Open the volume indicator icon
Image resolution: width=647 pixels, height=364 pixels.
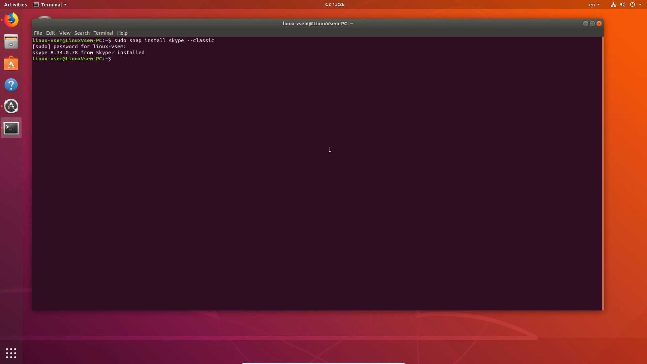click(622, 5)
